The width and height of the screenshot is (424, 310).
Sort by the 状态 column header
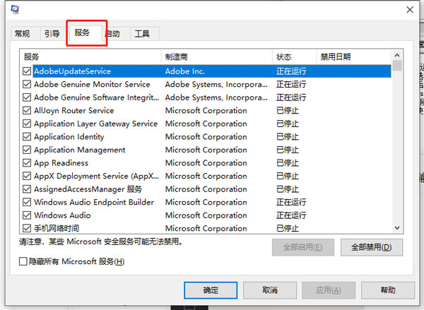pos(294,56)
